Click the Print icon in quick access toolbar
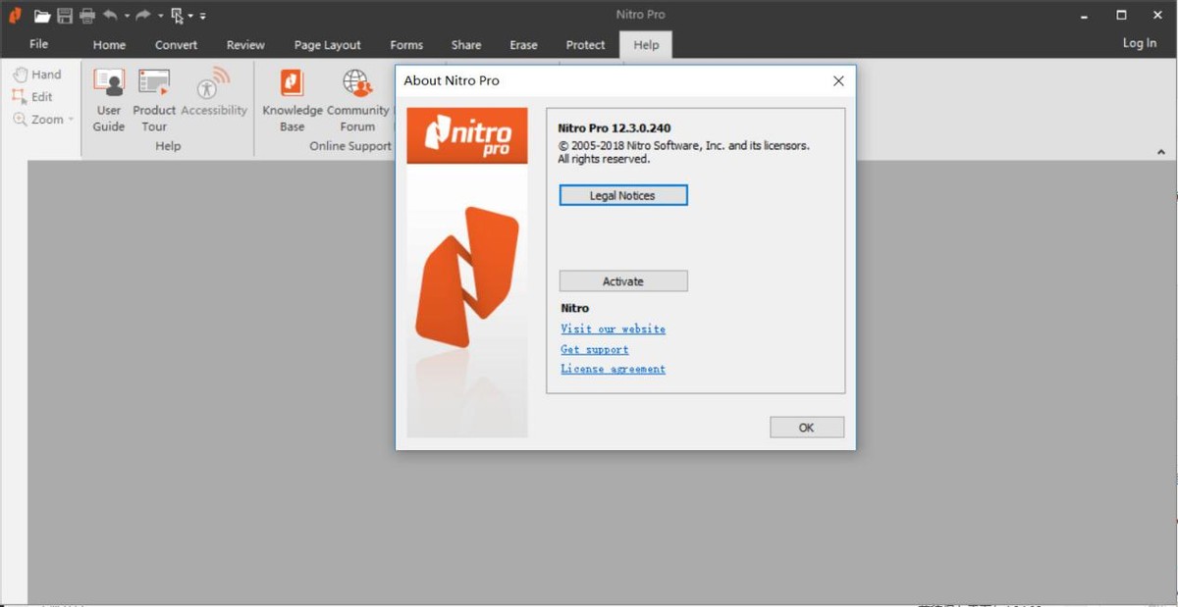 click(x=87, y=16)
